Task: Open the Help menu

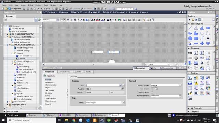Action: tap(60, 5)
